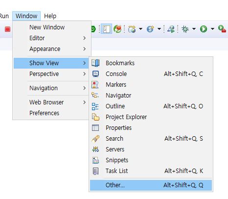Open the Run menu

tap(4, 16)
